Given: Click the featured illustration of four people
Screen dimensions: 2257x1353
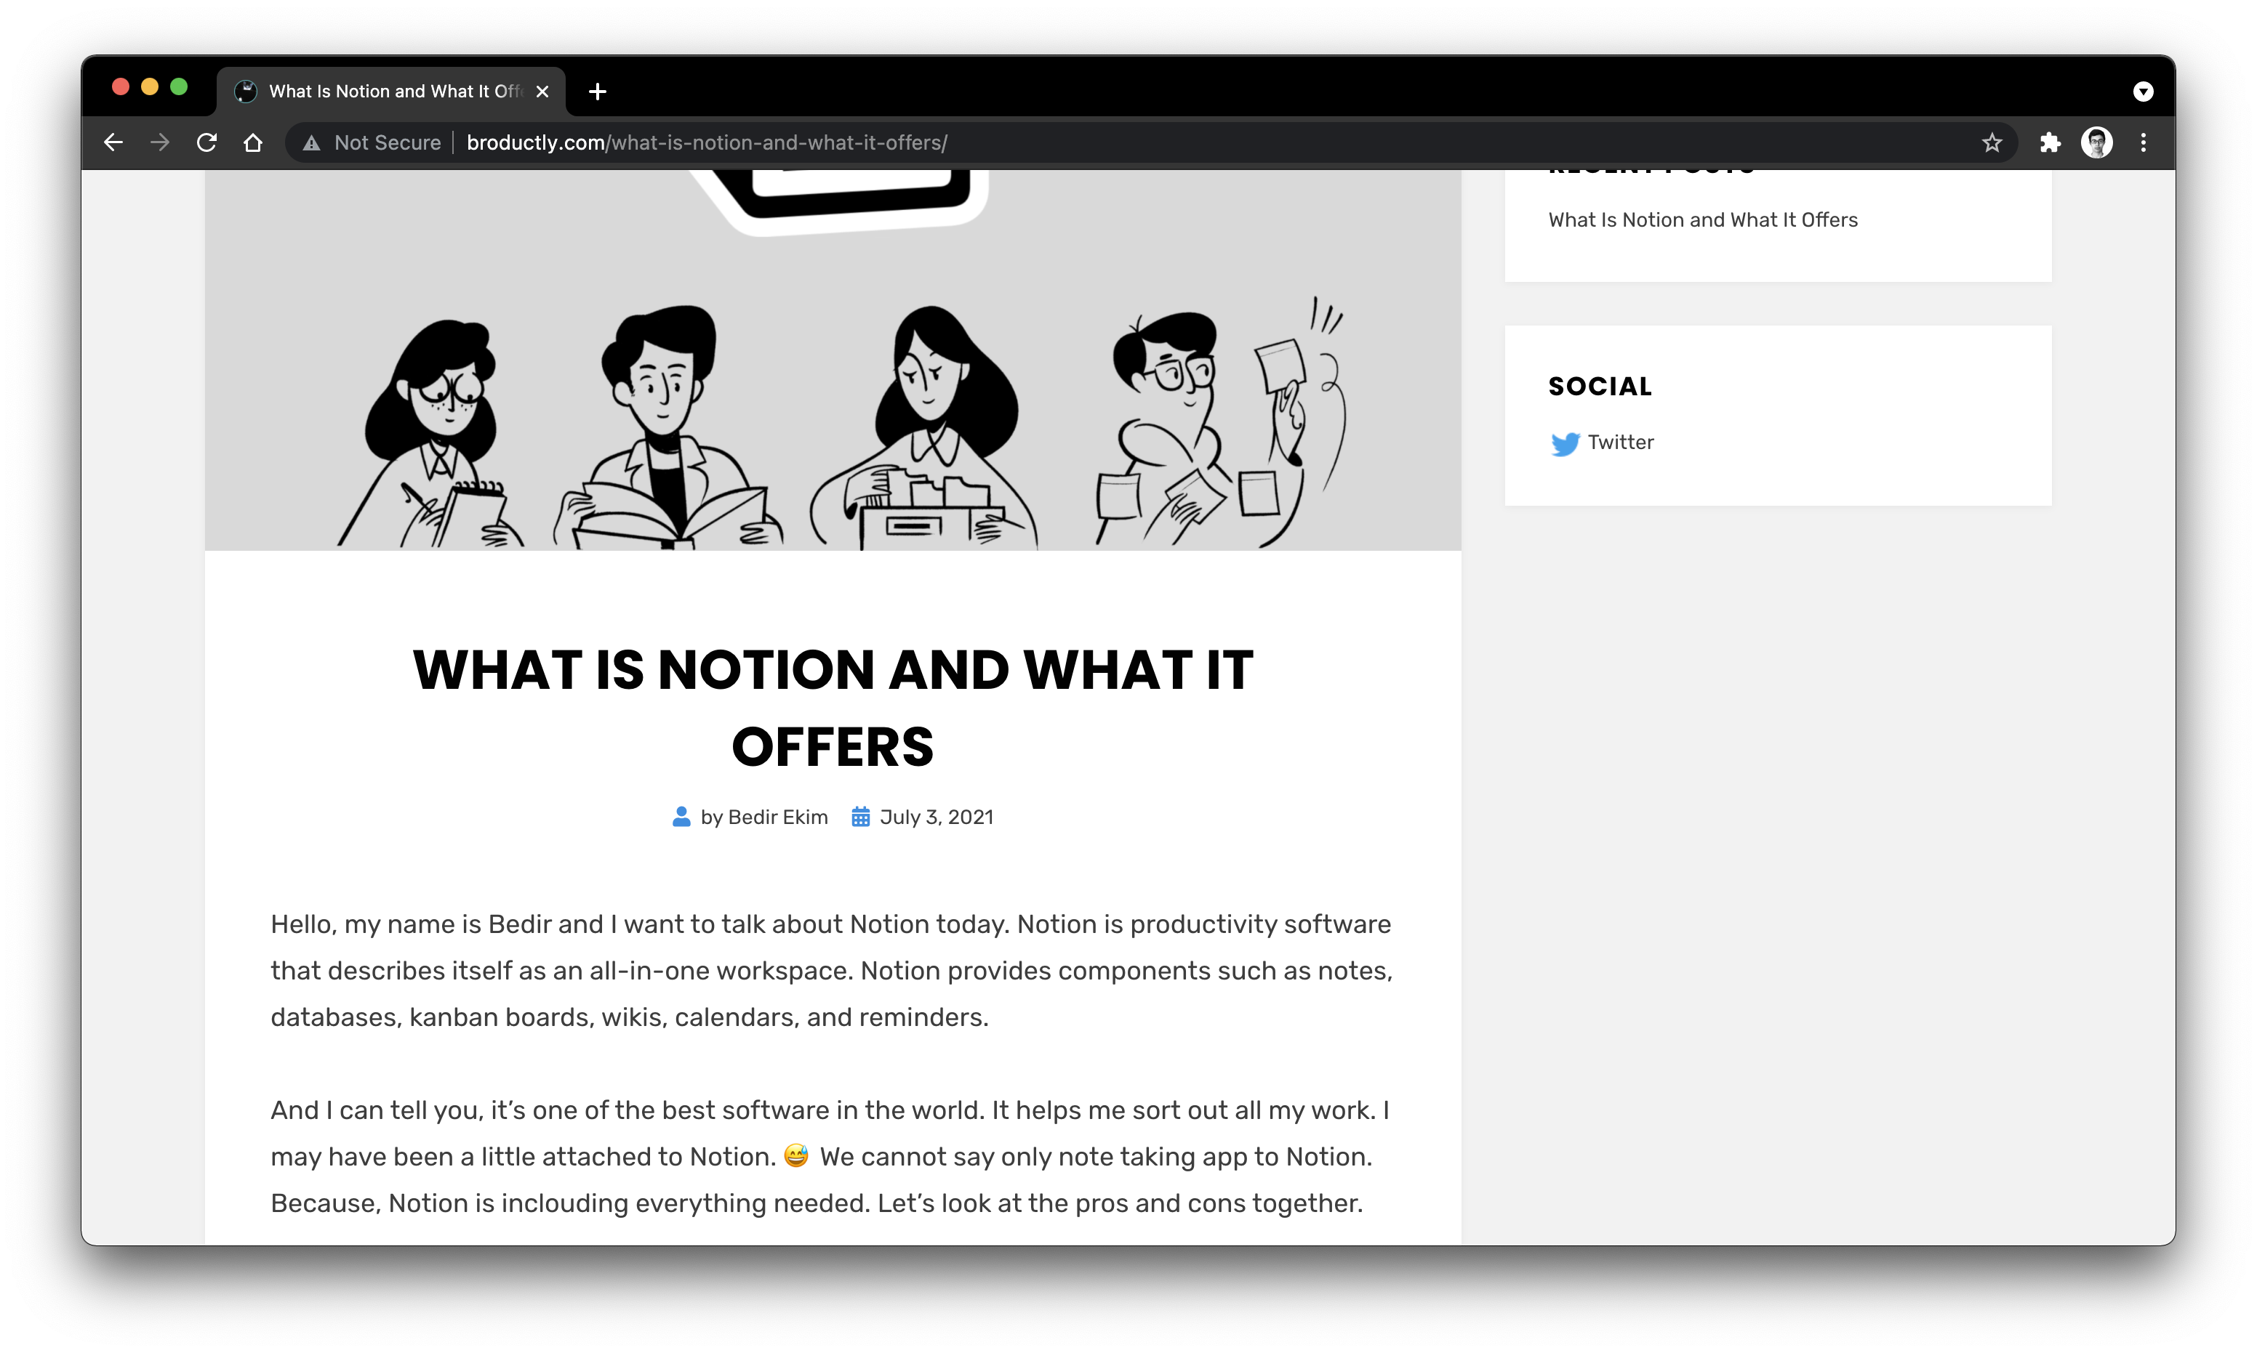Looking at the screenshot, I should [x=833, y=360].
